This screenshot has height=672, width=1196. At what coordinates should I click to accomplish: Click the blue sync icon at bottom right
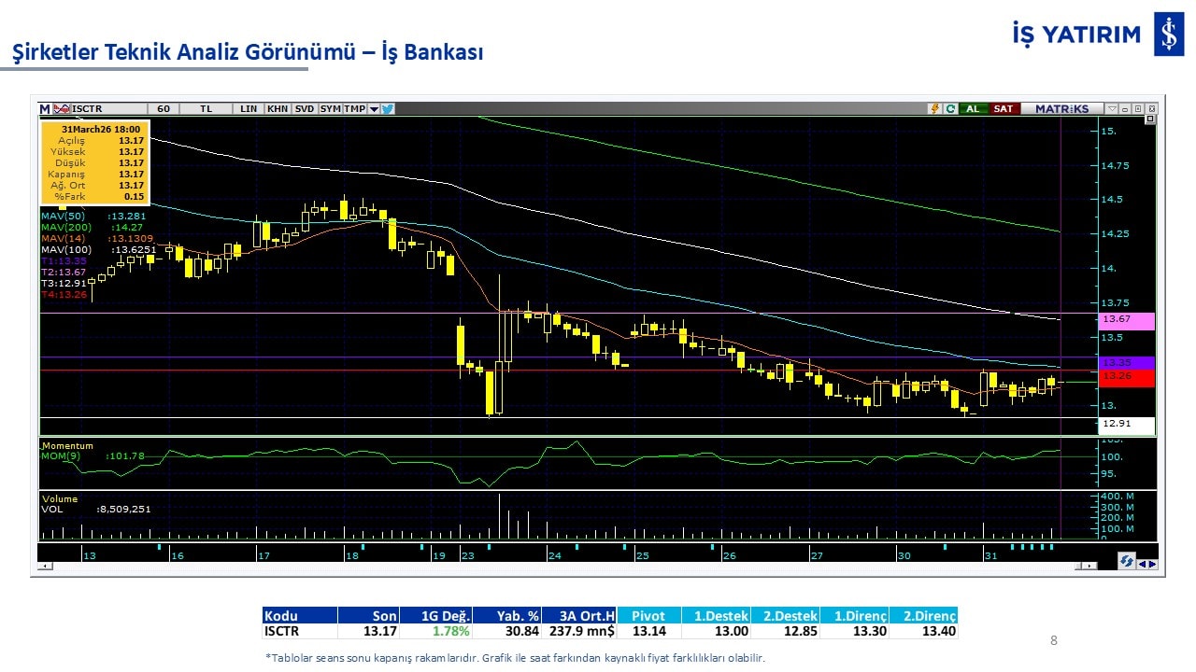[x=1127, y=562]
